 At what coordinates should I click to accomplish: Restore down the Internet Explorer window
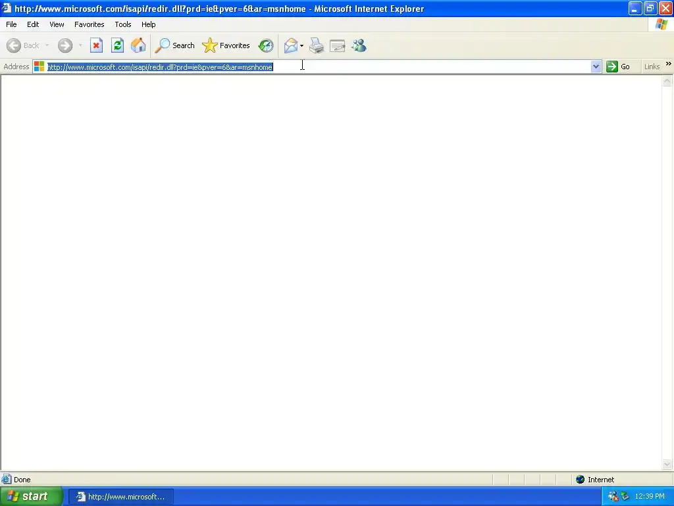coord(650,9)
